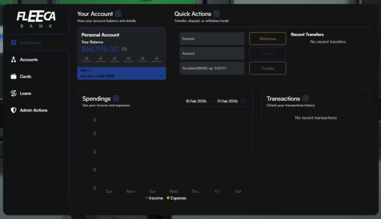Hide the account balance with eye icon
381x219 pixels.
124,49
